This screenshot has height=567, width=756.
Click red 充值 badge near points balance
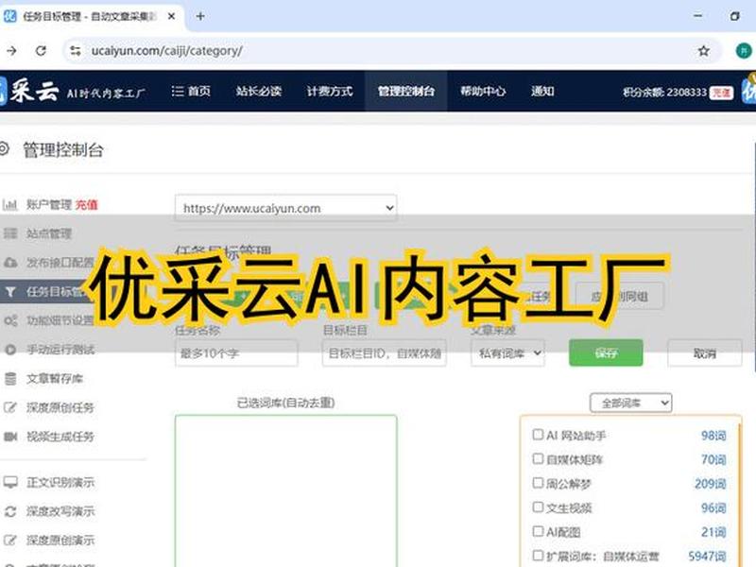coord(721,92)
